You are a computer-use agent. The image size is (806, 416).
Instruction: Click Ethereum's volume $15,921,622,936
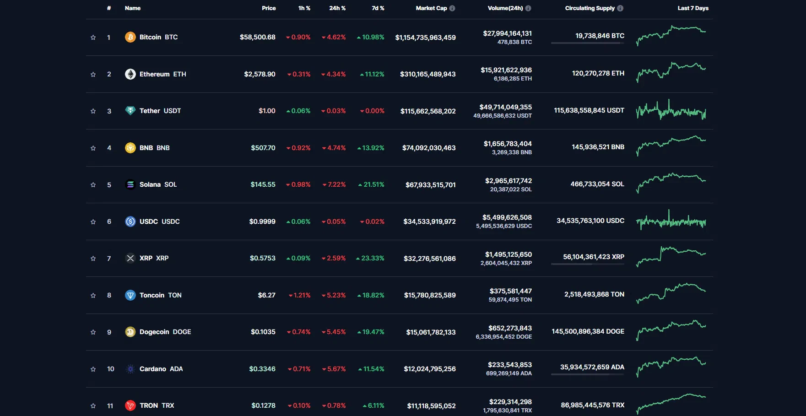(x=506, y=70)
